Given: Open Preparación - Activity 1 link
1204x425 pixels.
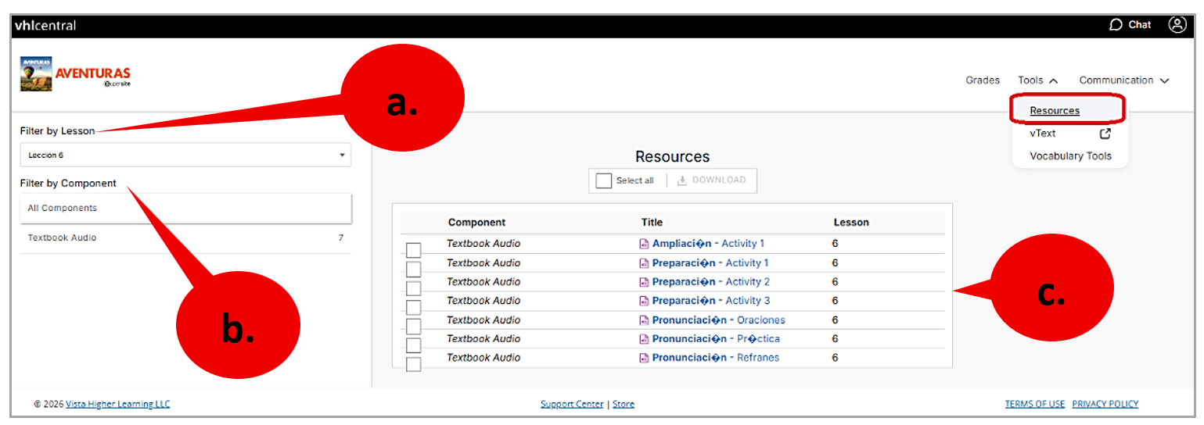Looking at the screenshot, I should 710,263.
